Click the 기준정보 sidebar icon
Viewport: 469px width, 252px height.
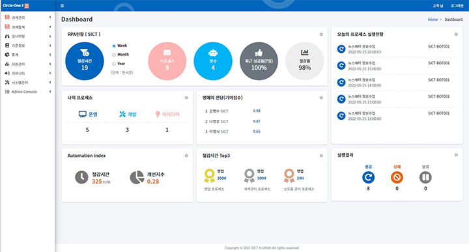(x=7, y=45)
